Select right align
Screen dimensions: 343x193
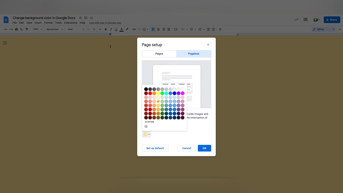(x=163, y=29)
